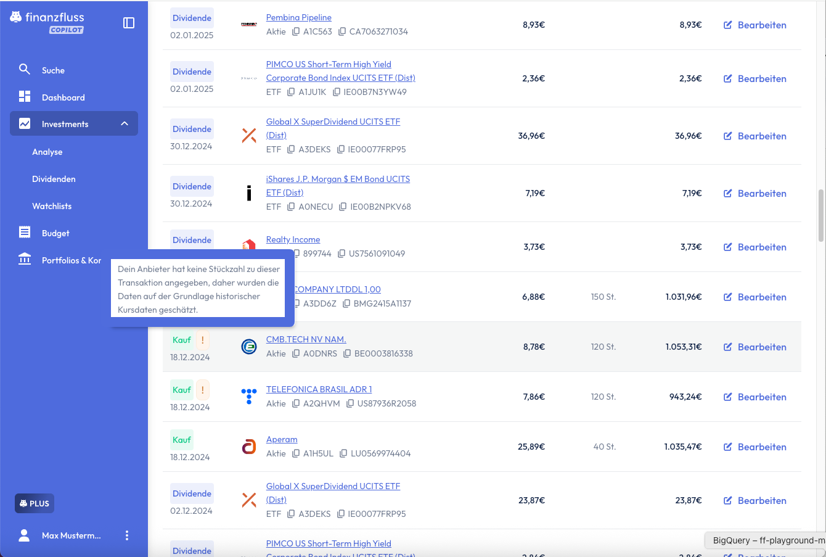The width and height of the screenshot is (826, 557).
Task: Copy Pembina Pipeline WKN A1C563
Action: 296,31
